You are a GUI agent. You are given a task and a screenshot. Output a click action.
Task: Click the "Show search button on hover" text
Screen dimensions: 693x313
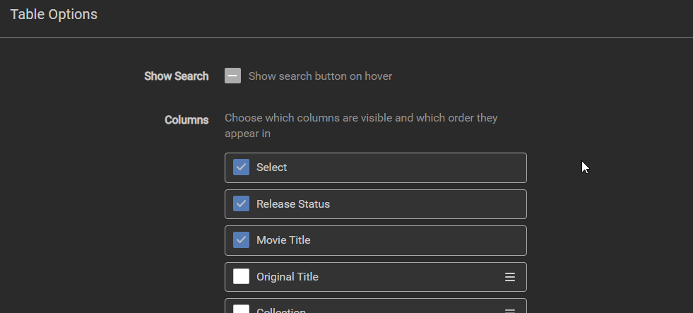click(x=320, y=76)
